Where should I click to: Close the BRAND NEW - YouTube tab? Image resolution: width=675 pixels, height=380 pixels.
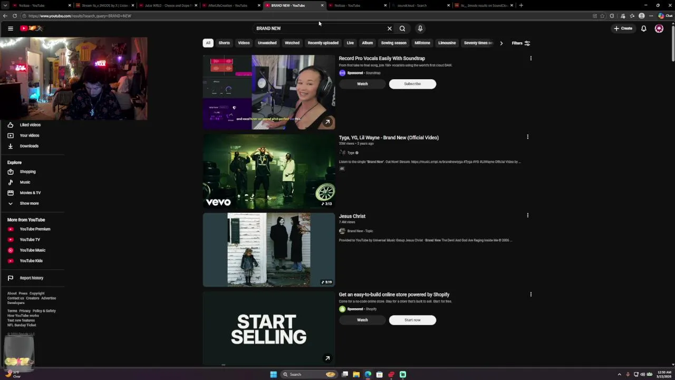click(322, 5)
